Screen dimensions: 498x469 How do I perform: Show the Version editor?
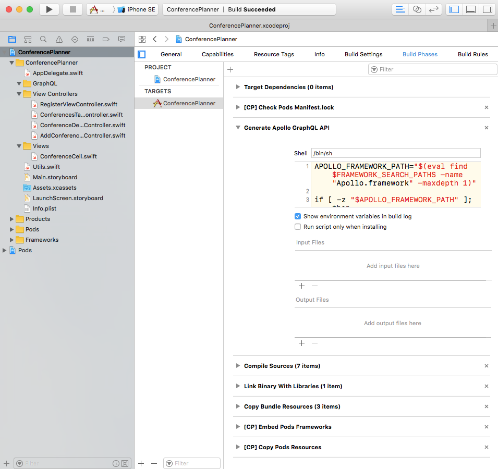click(433, 9)
